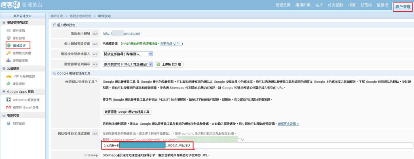
Task: Open 名片 in top navigation
Action: (319, 5)
